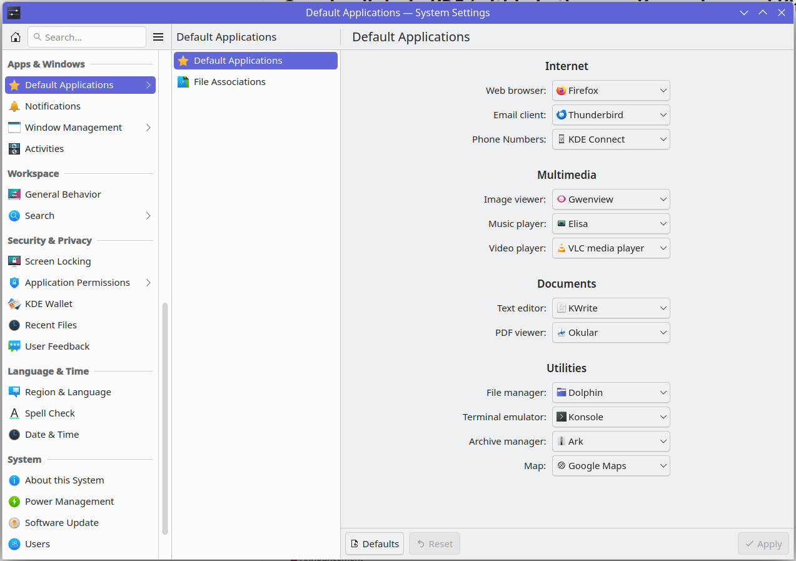Focus the Search settings field

tap(87, 38)
